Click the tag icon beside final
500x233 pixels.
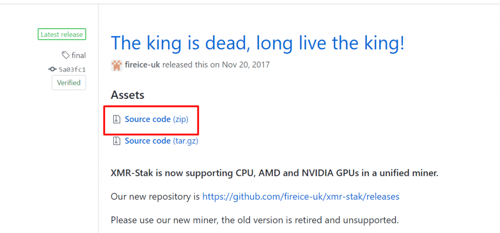click(x=66, y=55)
